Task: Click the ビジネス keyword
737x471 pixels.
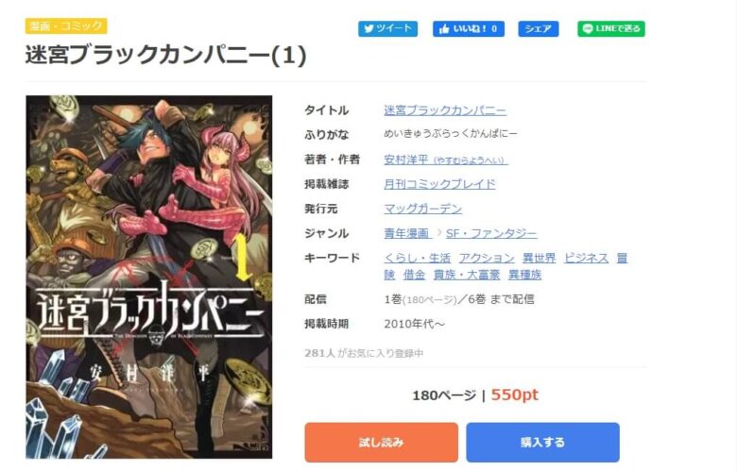Action: [586, 258]
